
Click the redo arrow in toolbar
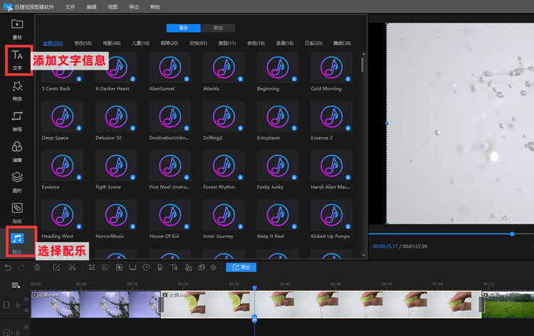(21, 268)
